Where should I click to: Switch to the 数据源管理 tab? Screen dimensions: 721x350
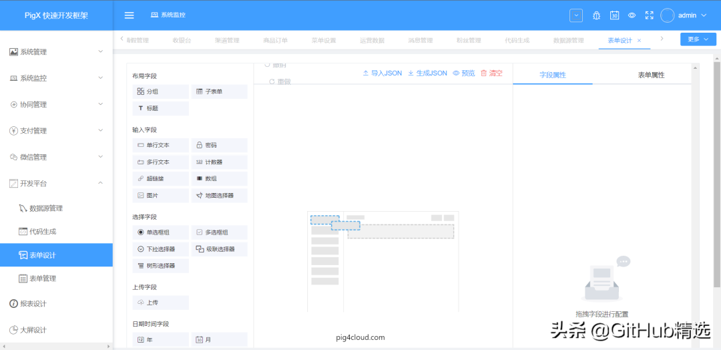point(568,41)
